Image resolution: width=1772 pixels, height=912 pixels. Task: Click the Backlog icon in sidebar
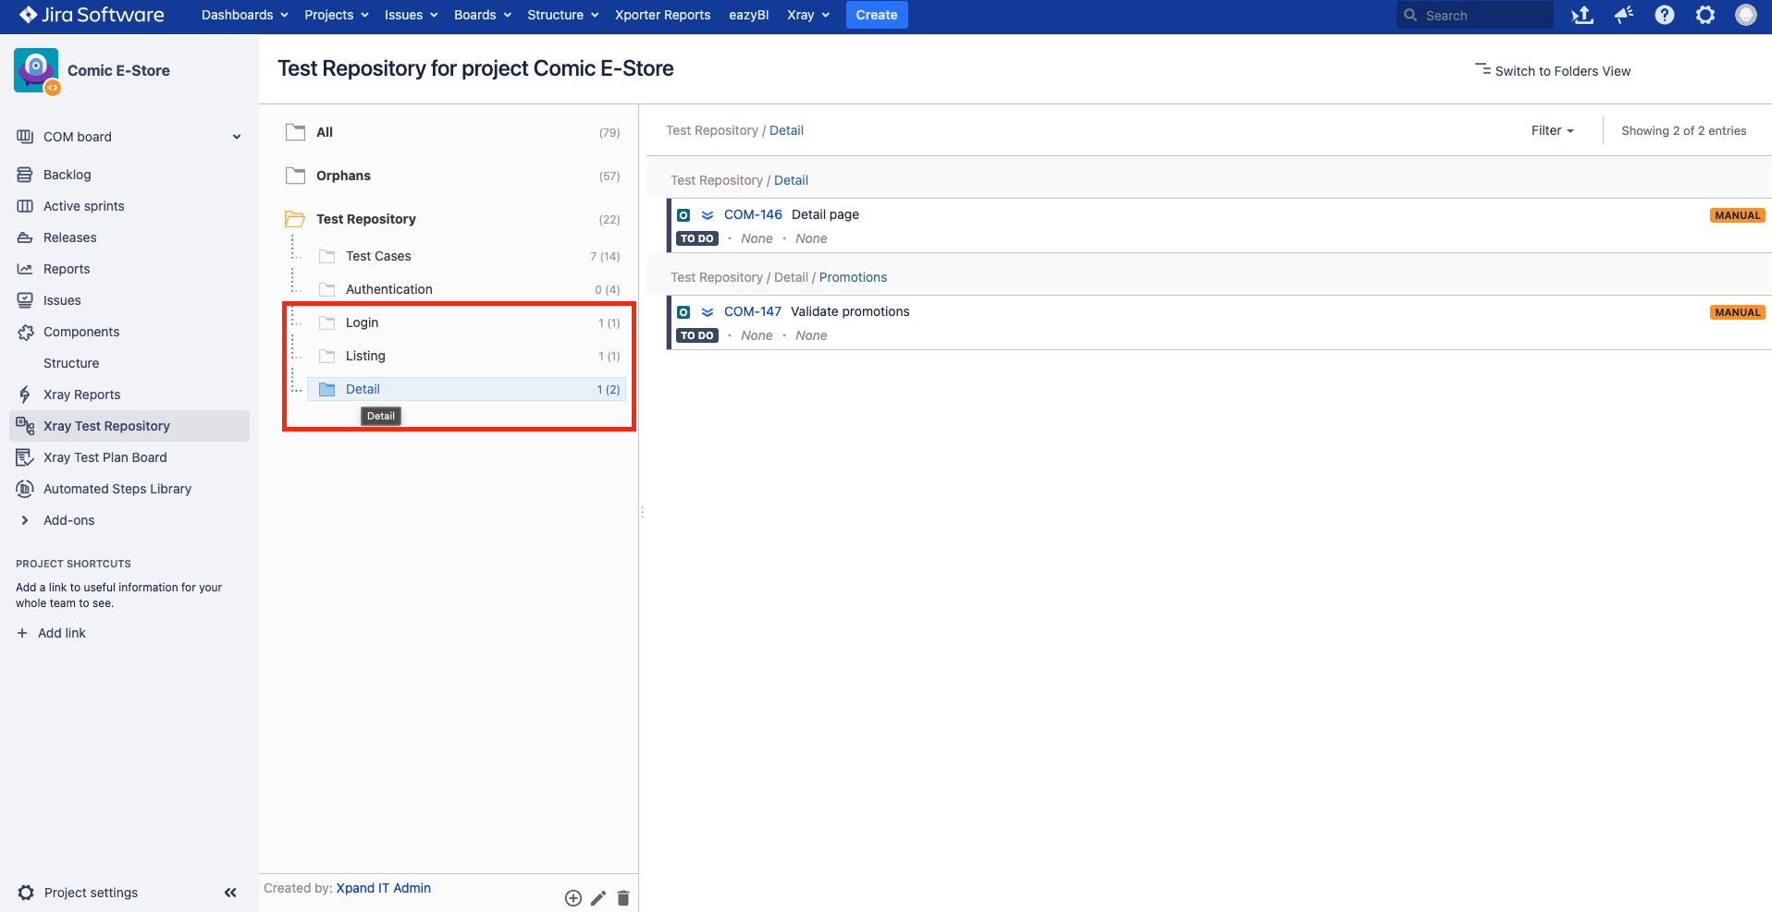click(x=25, y=175)
